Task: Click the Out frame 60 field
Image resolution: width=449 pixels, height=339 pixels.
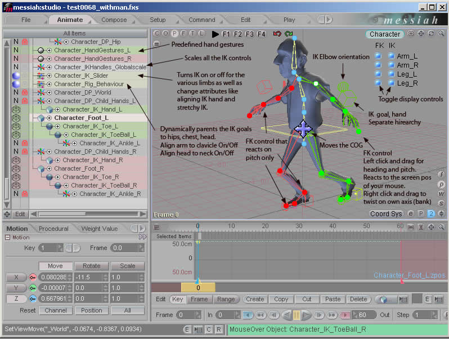Action: tap(364, 315)
